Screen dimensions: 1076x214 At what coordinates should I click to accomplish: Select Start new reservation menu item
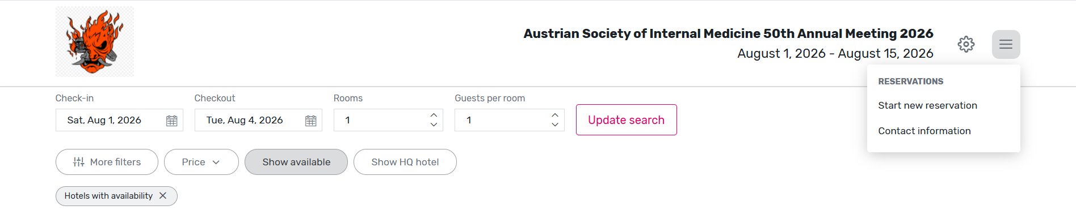(x=928, y=105)
